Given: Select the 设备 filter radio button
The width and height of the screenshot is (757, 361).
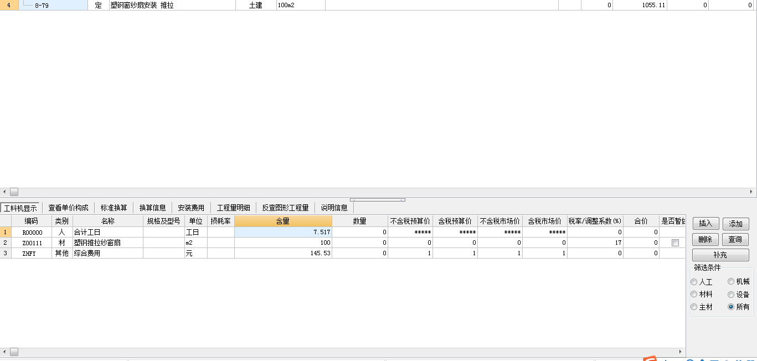Looking at the screenshot, I should [x=731, y=295].
